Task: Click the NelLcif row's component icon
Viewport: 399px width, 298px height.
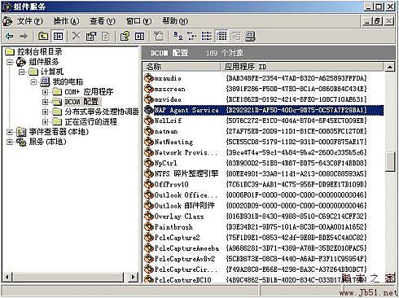Action: coord(149,121)
